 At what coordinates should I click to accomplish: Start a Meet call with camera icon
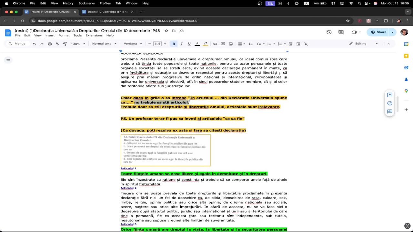[x=354, y=32]
